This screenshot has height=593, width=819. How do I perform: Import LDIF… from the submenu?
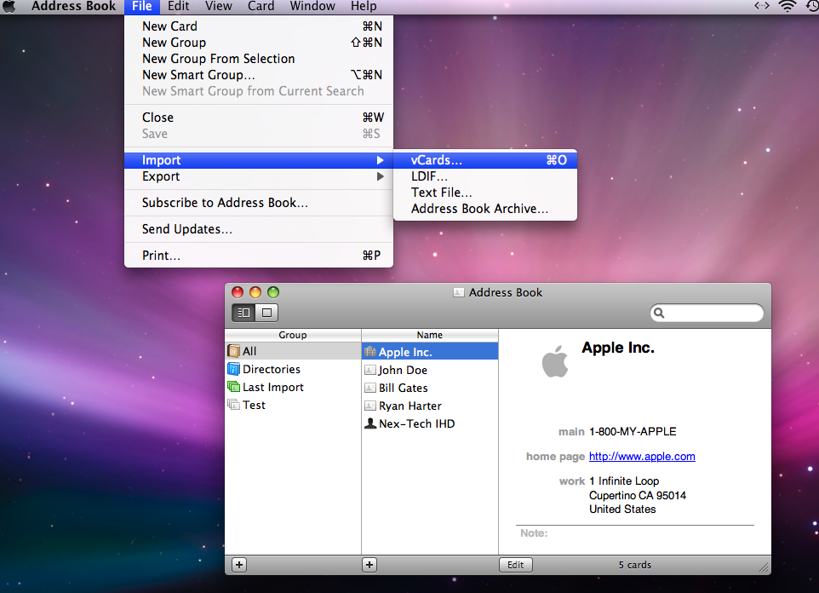point(485,176)
